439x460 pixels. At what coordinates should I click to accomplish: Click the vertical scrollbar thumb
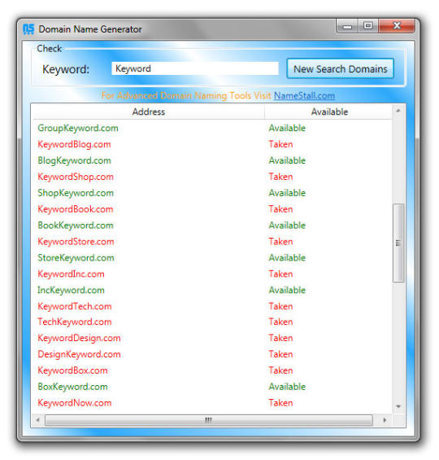click(398, 243)
